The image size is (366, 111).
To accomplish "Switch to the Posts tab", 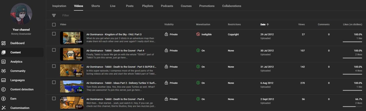I will pos(130,6).
